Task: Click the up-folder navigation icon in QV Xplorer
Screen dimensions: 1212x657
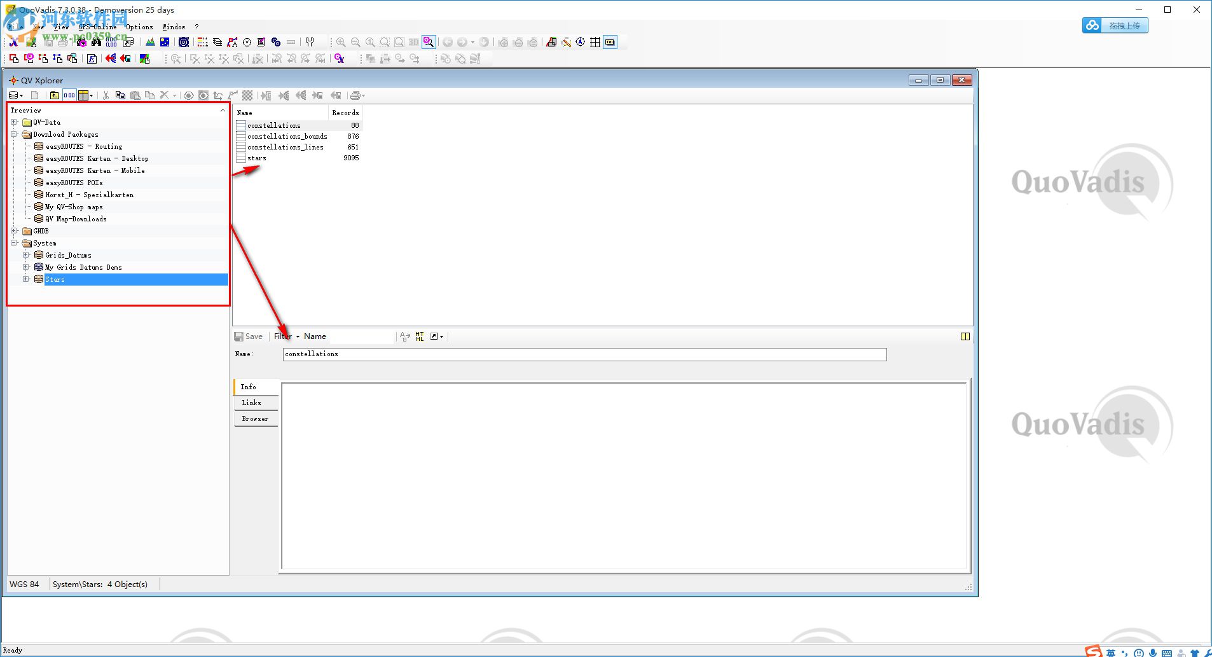Action: (55, 95)
